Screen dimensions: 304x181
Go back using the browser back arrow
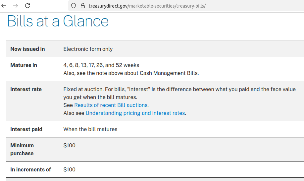pyautogui.click(x=4, y=6)
